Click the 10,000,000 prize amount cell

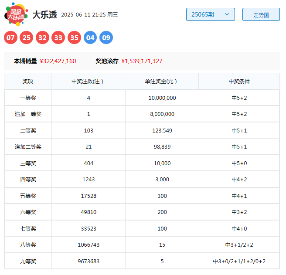tap(162, 98)
